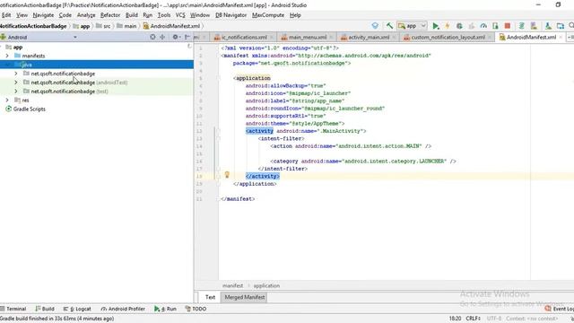Open the SDK Manager icon
Viewport: 574px width, 323px height.
tap(548, 26)
